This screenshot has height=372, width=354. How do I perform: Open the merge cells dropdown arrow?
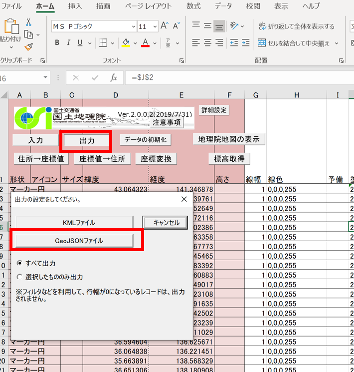[x=337, y=43]
